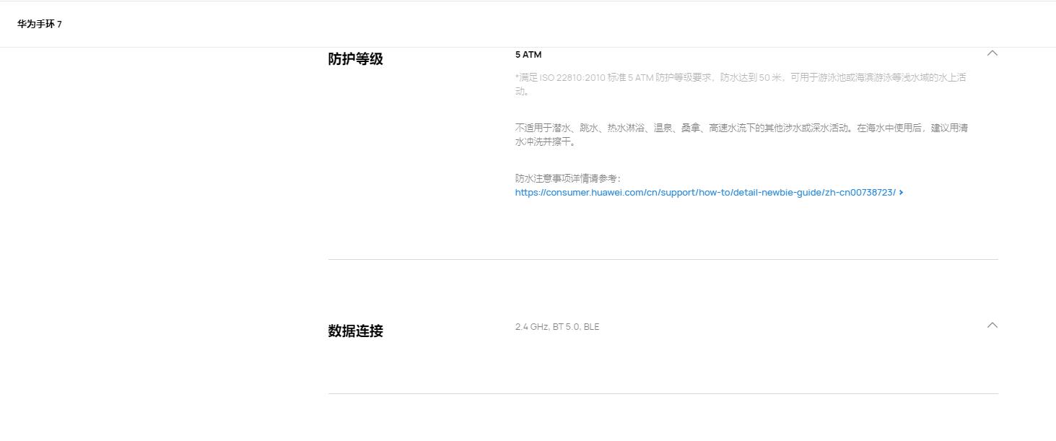Collapse the 数据连接 section chevron
The image size is (1056, 441).
[992, 326]
